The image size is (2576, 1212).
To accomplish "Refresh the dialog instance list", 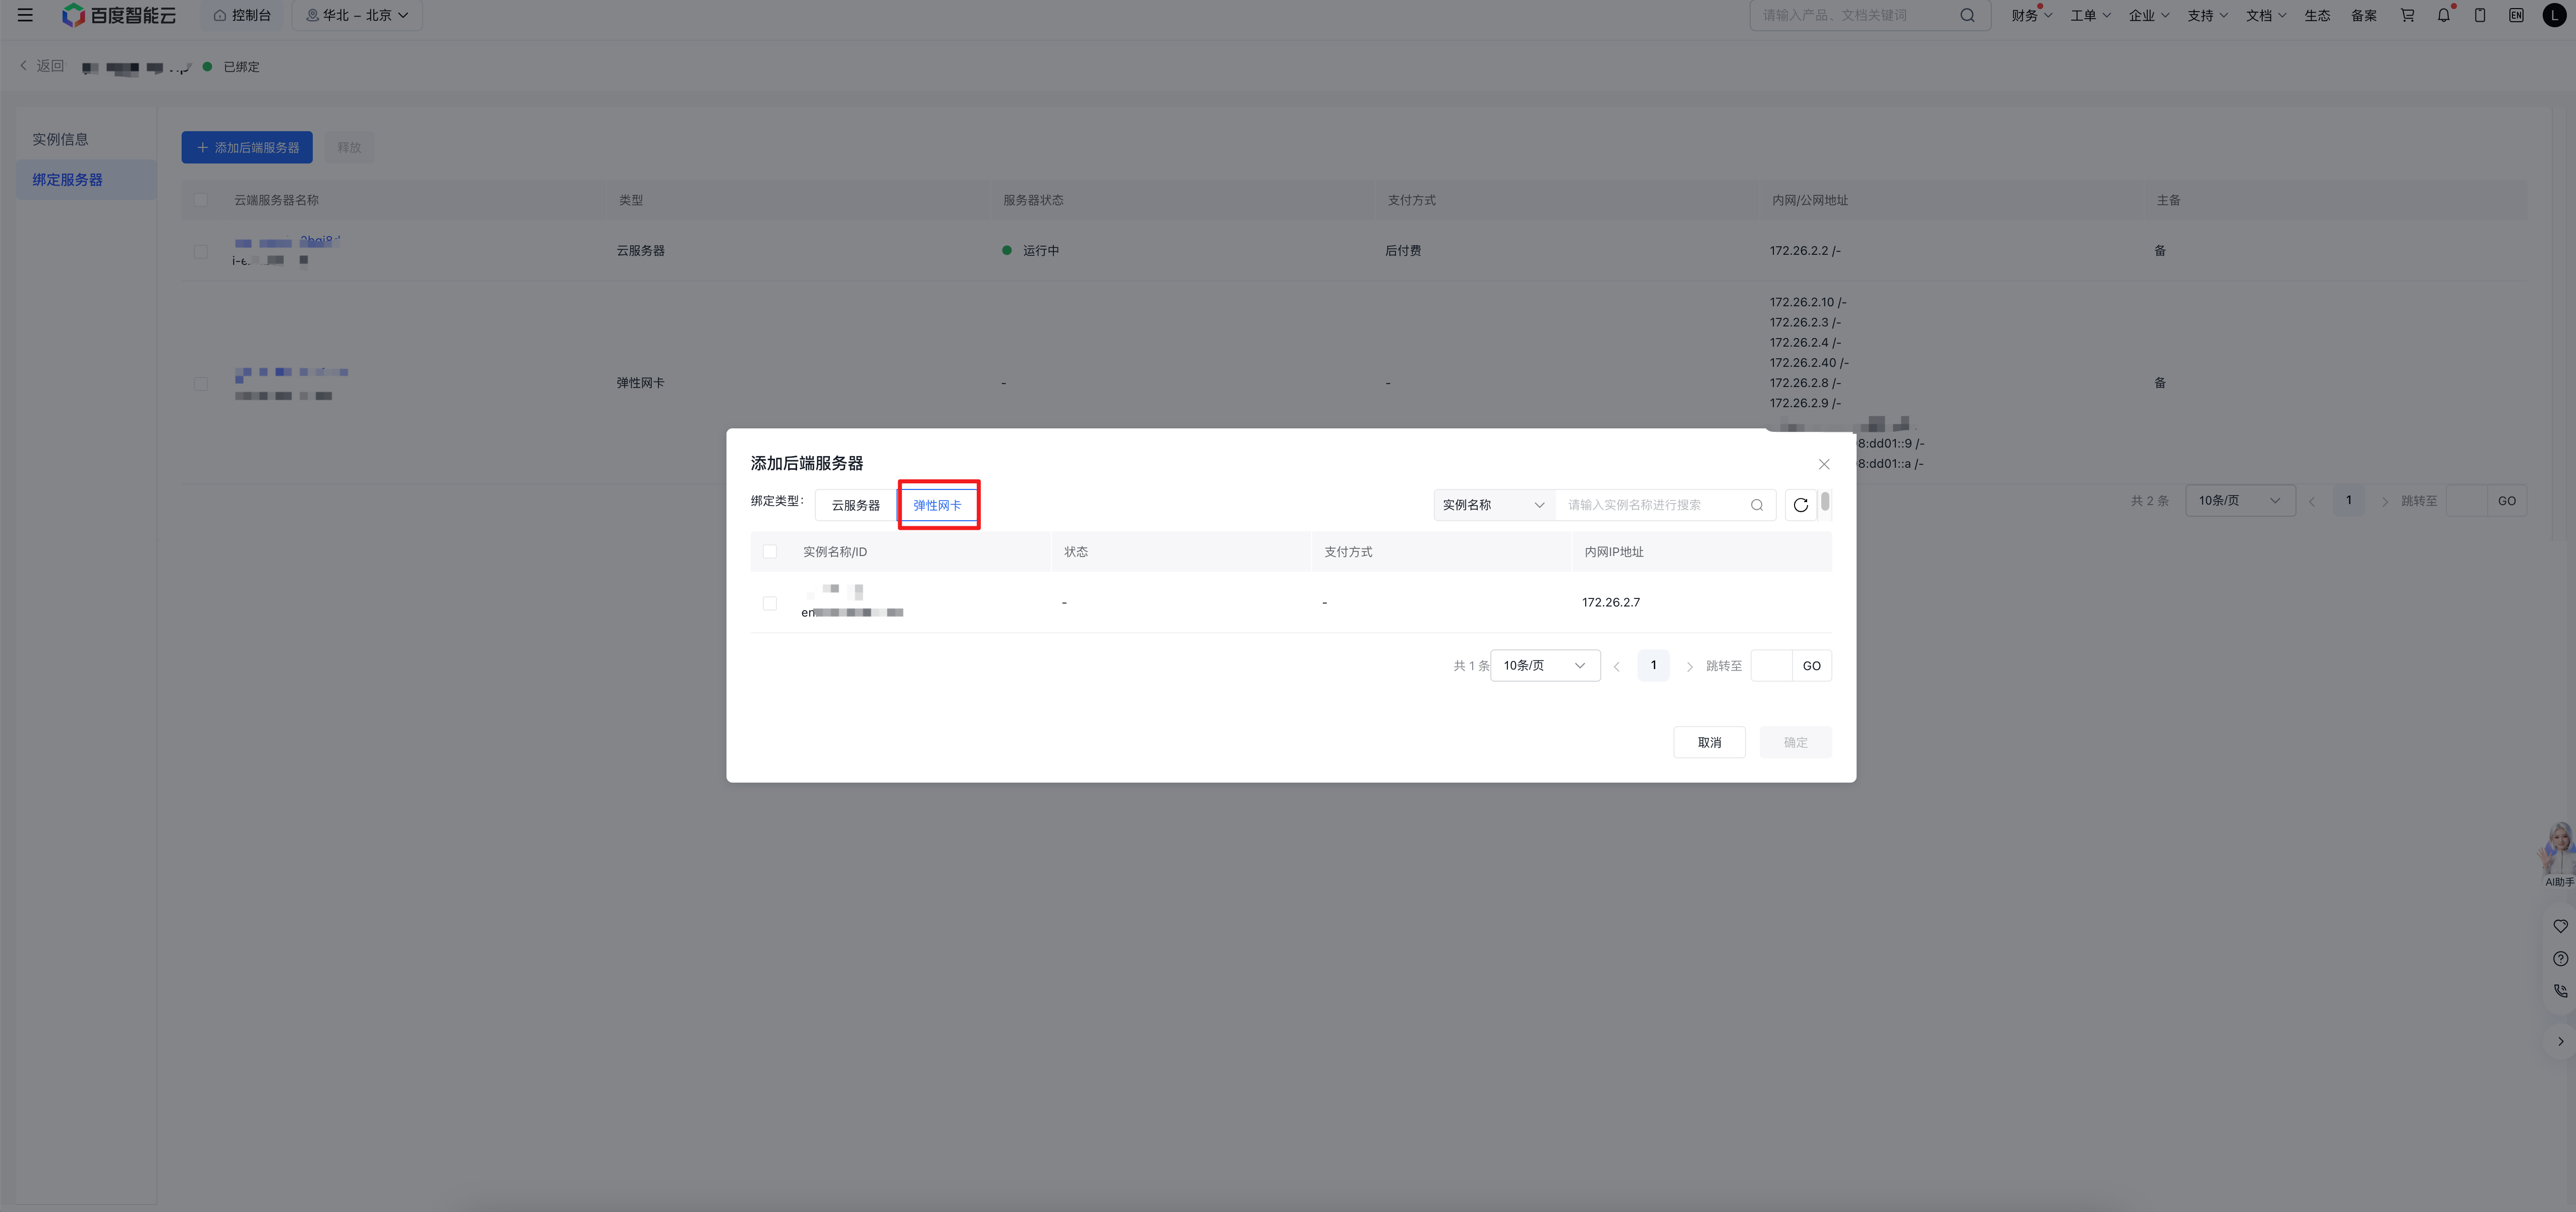I will pyautogui.click(x=1801, y=505).
